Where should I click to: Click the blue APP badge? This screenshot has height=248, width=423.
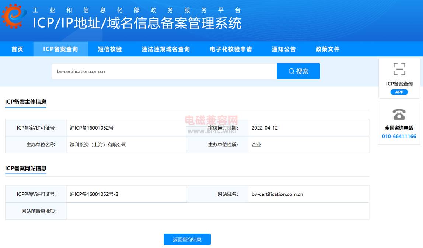(399, 92)
